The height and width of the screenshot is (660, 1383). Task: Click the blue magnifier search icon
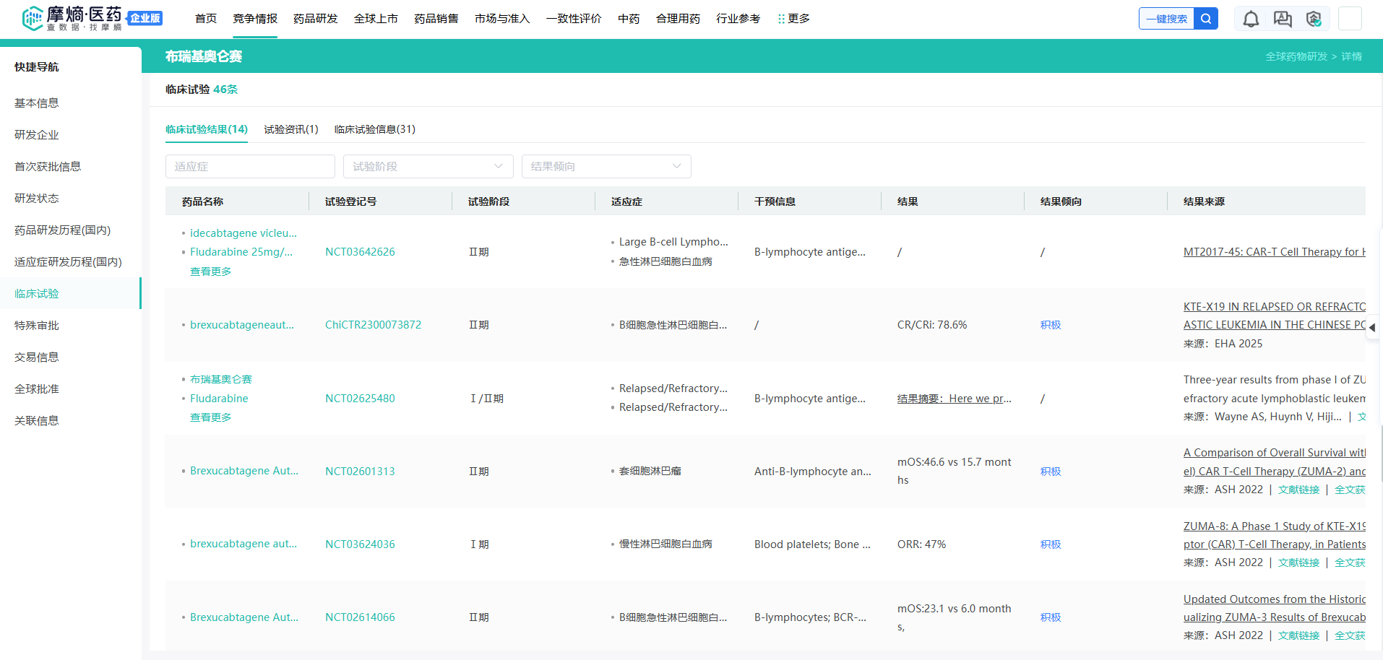pos(1206,19)
